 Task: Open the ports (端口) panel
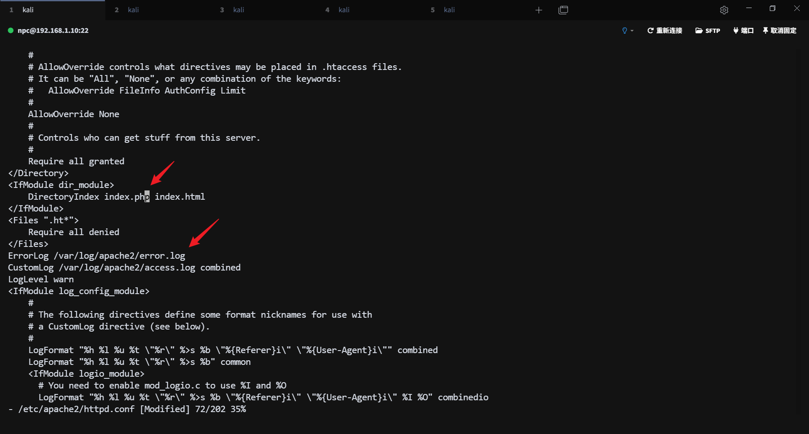(743, 30)
